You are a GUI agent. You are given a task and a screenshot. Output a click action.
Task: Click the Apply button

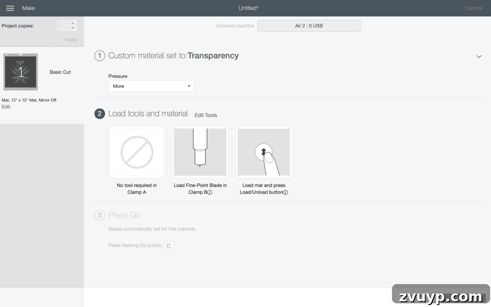point(71,40)
